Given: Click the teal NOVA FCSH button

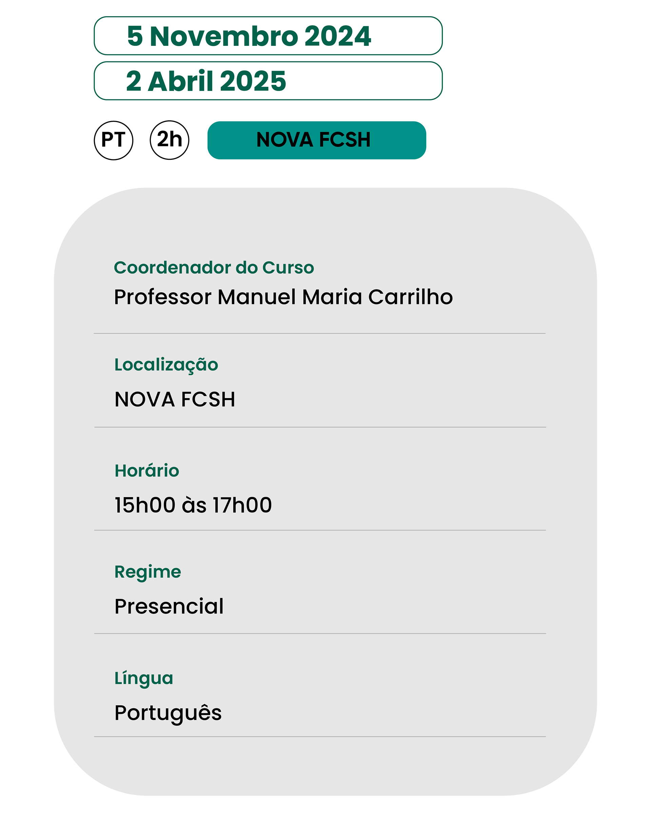Looking at the screenshot, I should click(x=316, y=140).
